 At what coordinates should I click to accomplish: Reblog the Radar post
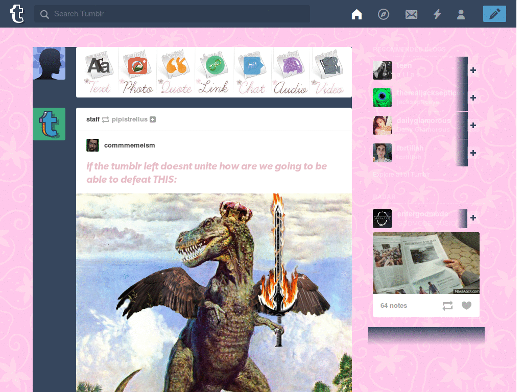(x=447, y=305)
